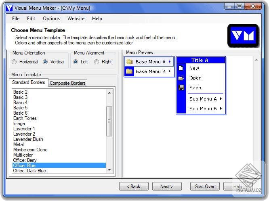Switch to the Composite Borders tab
This screenshot has width=269, height=201.
point(67,83)
